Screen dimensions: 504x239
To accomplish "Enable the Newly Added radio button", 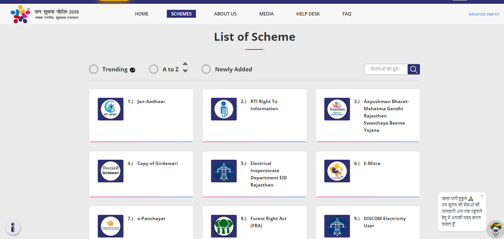I will click(206, 69).
